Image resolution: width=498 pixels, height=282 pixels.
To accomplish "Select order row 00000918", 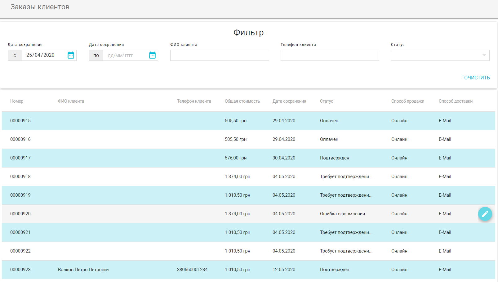I will point(20,177).
